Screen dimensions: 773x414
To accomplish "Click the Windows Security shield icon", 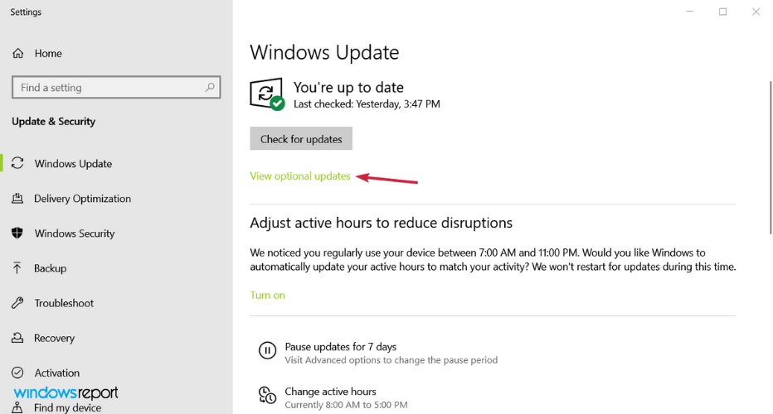I will coord(17,233).
